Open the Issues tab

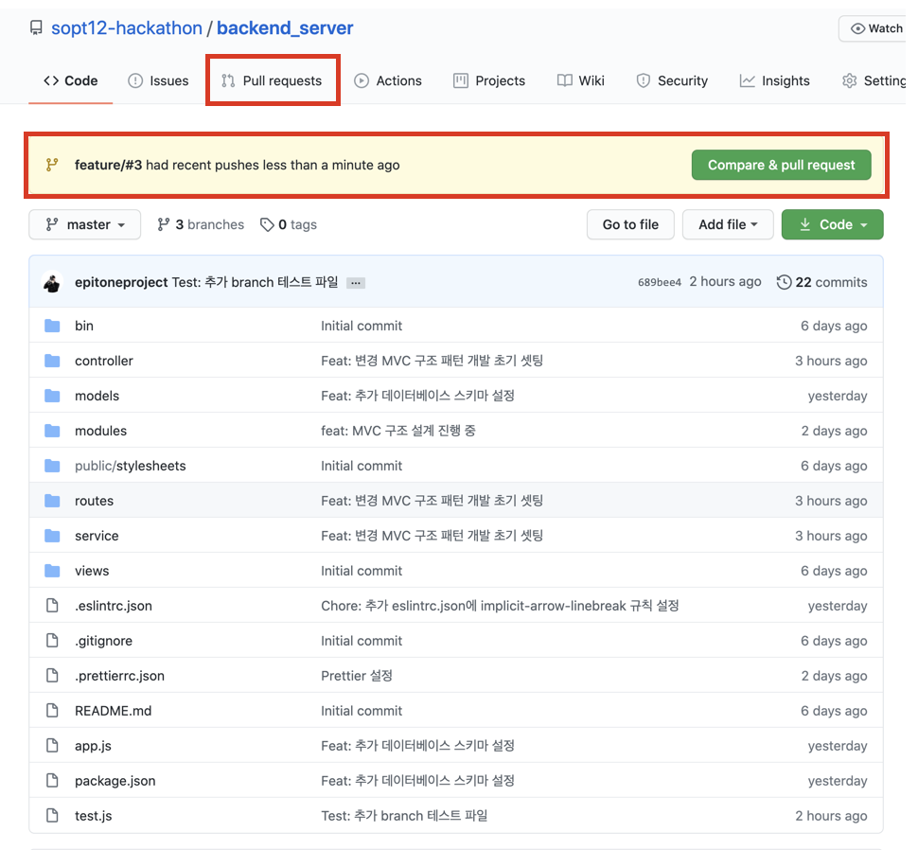(158, 80)
